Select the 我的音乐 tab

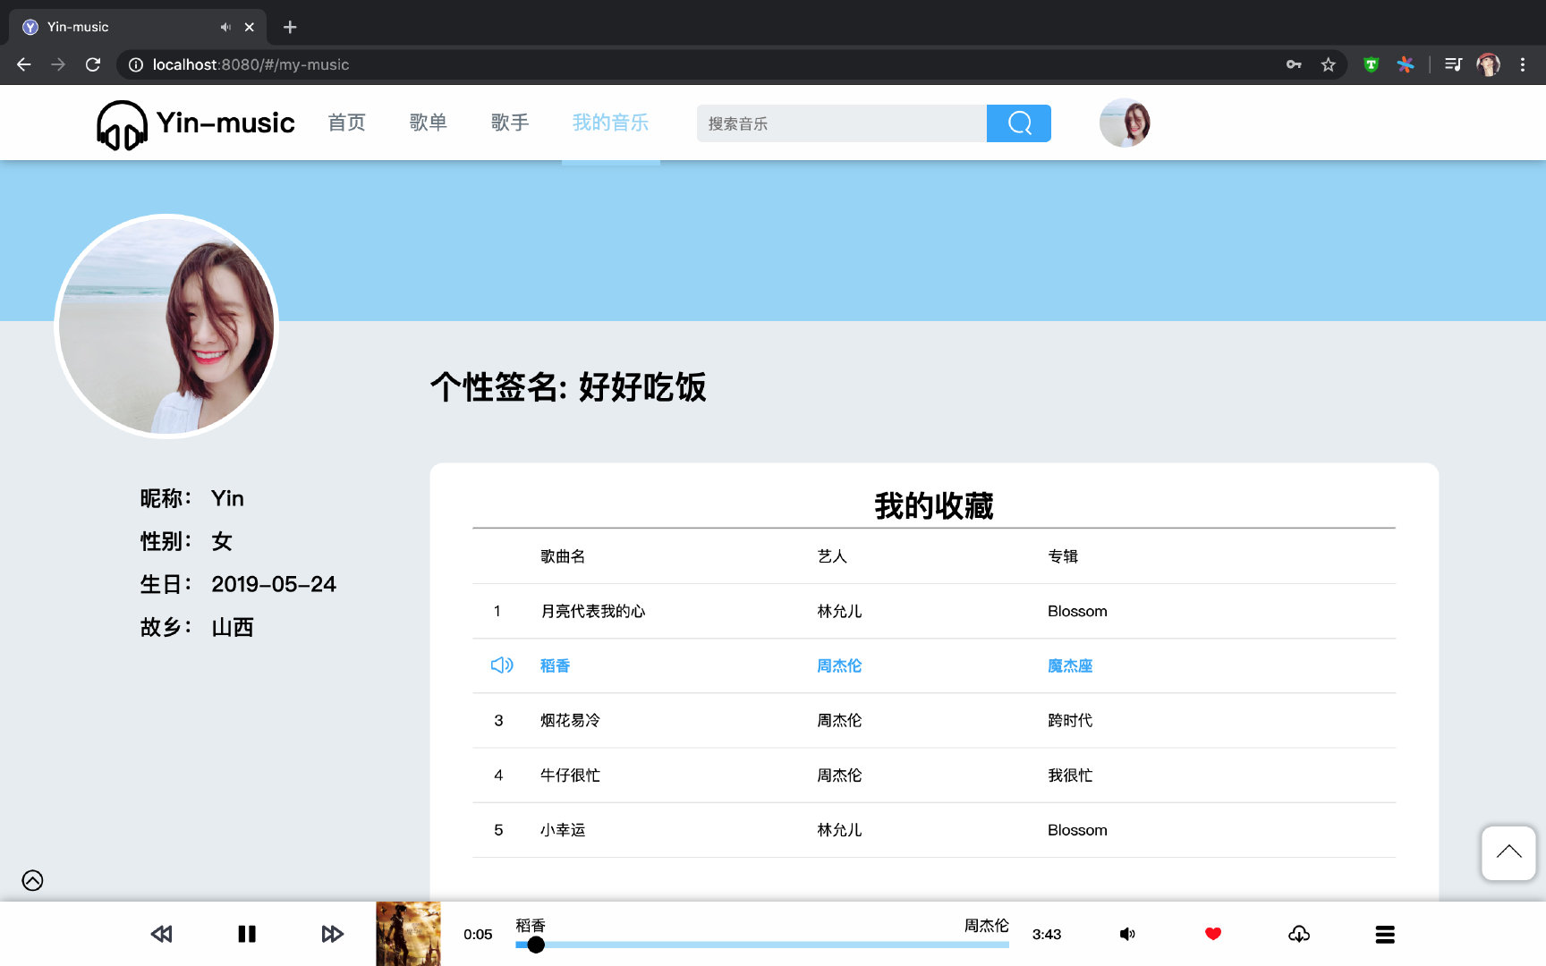click(x=610, y=123)
